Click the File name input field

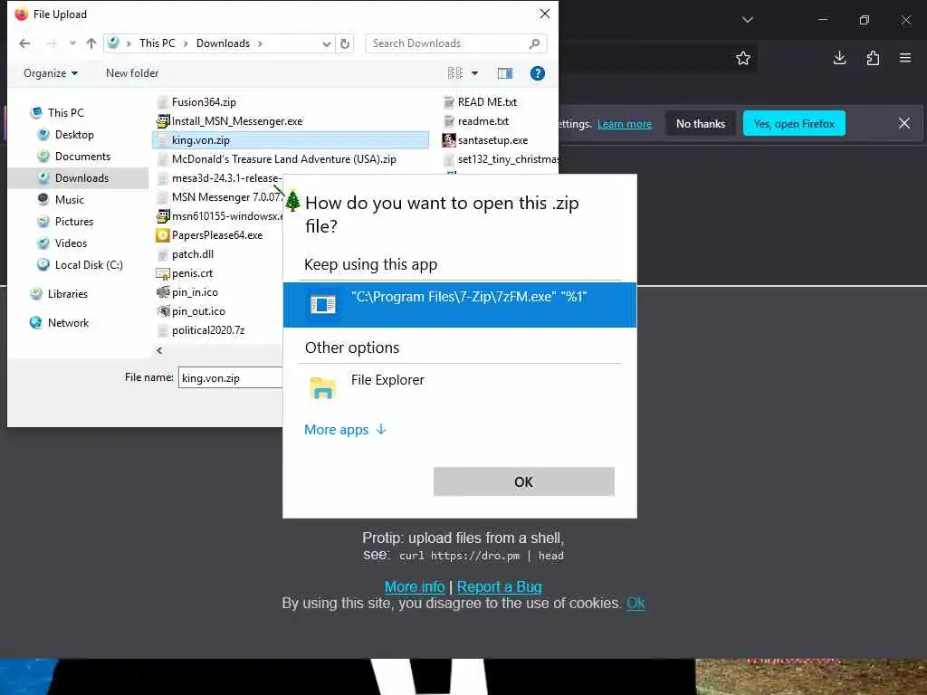[231, 377]
